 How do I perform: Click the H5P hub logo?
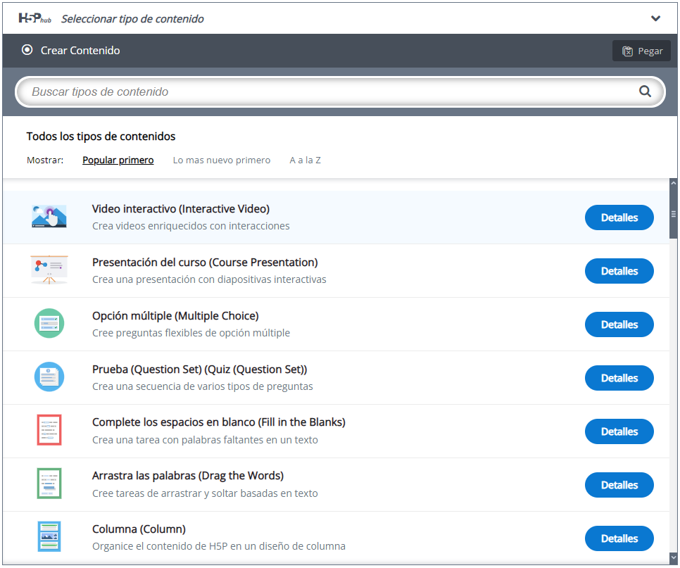pyautogui.click(x=34, y=18)
